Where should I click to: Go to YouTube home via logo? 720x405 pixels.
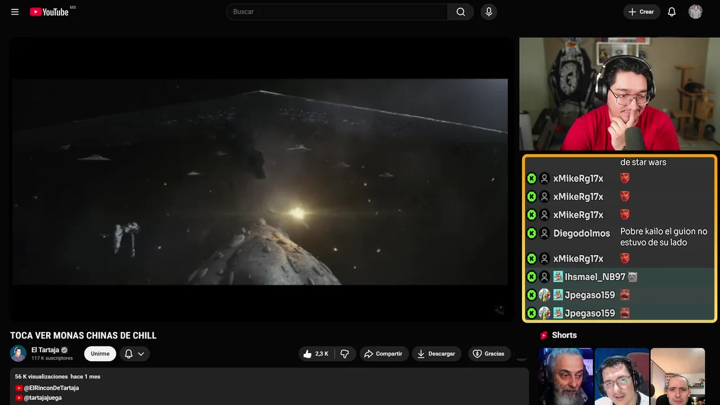tap(49, 12)
